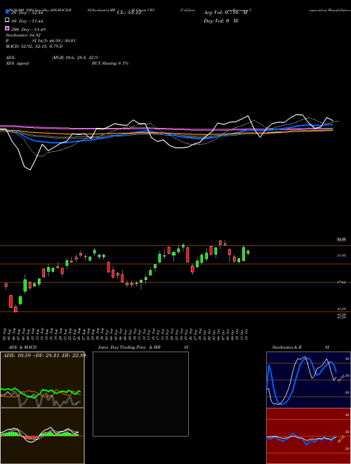
Task: Open the red RSI thumbnail chart
Action: [x=308, y=436]
